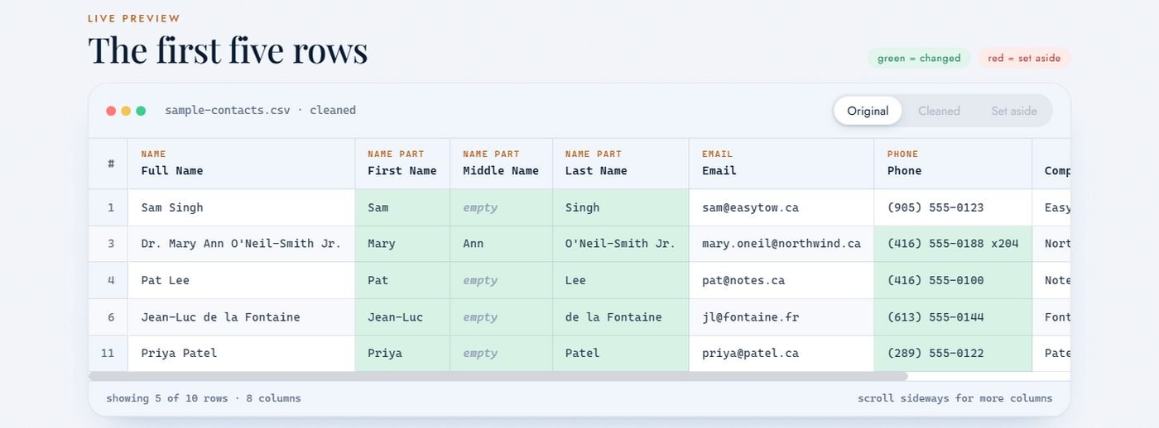Select the Full Name column header
Viewport: 1159px width, 428px height.
(x=242, y=163)
